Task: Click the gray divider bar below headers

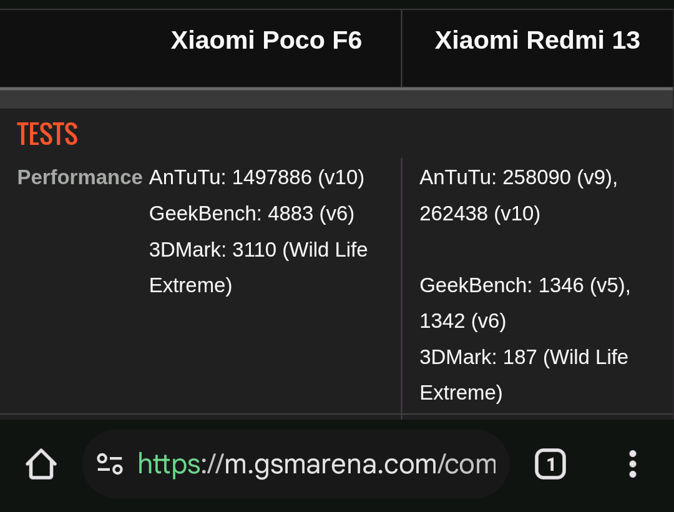Action: 337,99
